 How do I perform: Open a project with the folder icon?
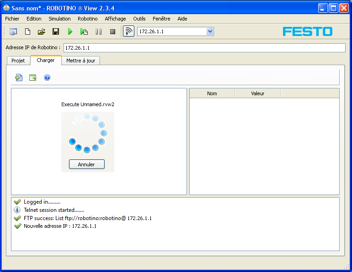click(x=42, y=31)
